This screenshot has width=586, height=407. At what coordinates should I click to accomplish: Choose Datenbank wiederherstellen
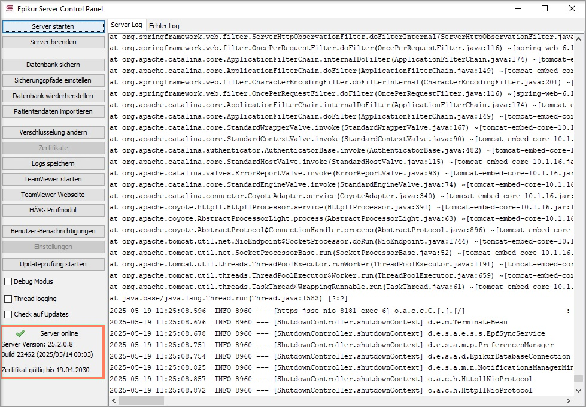[53, 96]
